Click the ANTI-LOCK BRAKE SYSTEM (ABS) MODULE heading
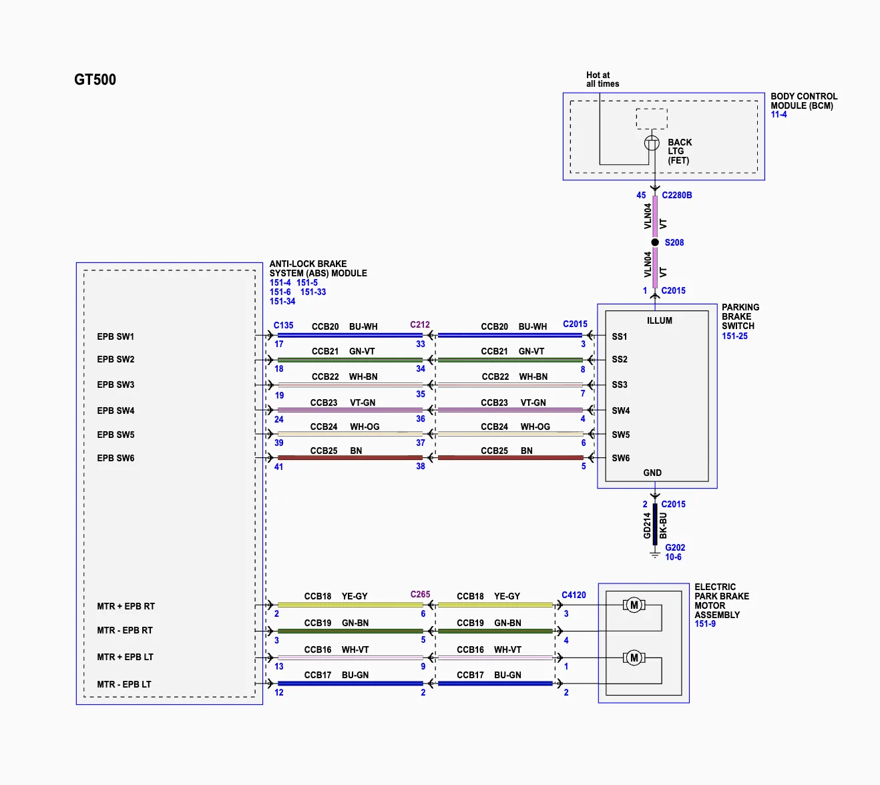Screen dimensions: 880x785 coord(318,269)
